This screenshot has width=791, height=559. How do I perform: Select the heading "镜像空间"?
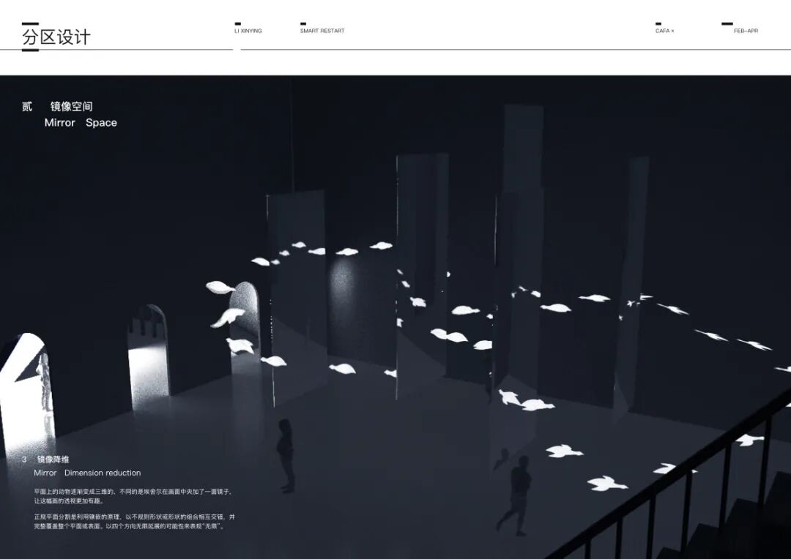(x=72, y=106)
